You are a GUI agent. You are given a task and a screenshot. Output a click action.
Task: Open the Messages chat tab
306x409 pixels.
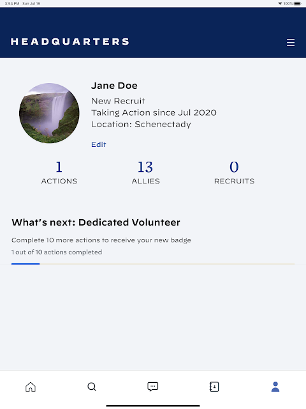point(153,387)
